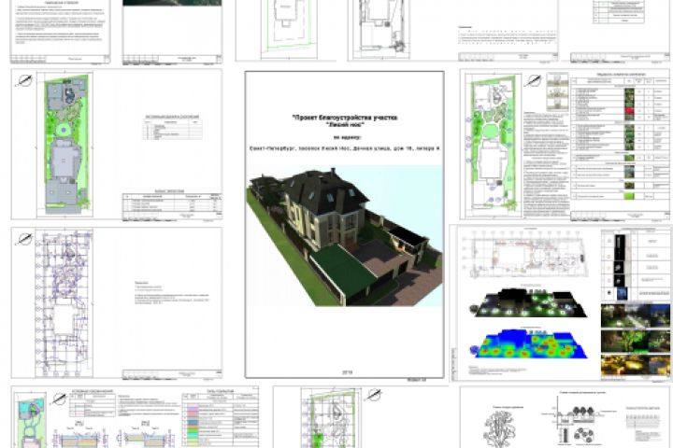The height and width of the screenshot is (448, 673).
Task: Click the "Лисий нос" subtitle on the cover
Action: [x=345, y=125]
